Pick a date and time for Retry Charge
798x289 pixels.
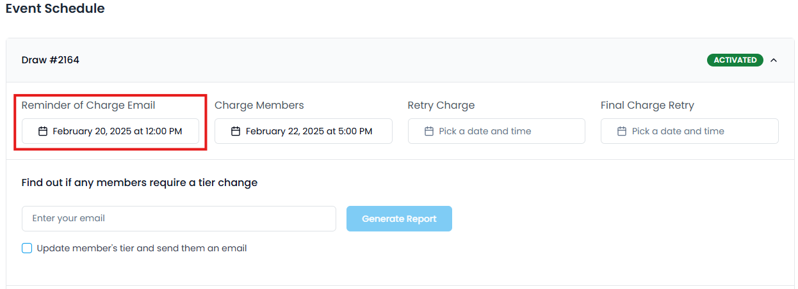tap(496, 131)
